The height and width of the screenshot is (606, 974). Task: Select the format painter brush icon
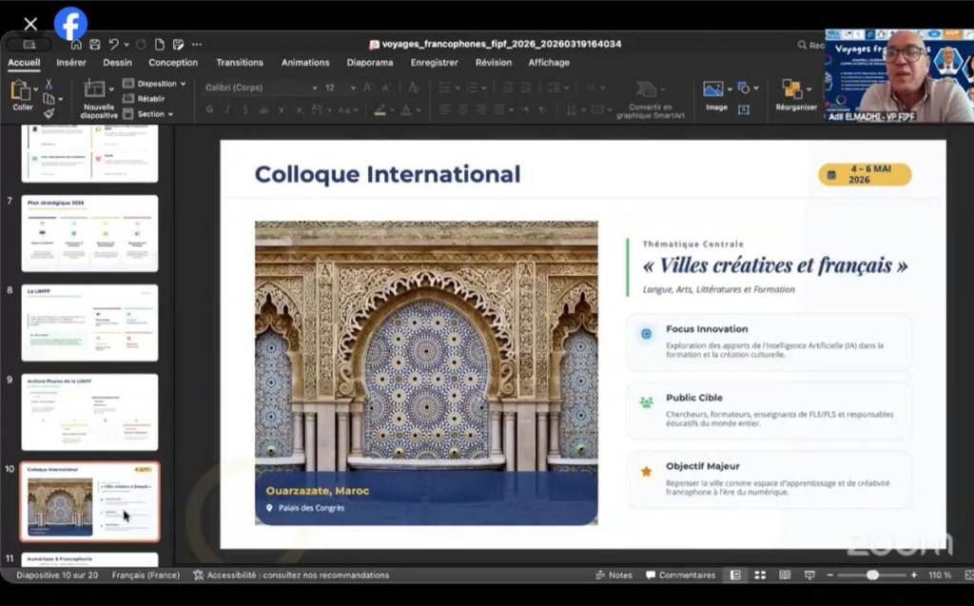[49, 113]
